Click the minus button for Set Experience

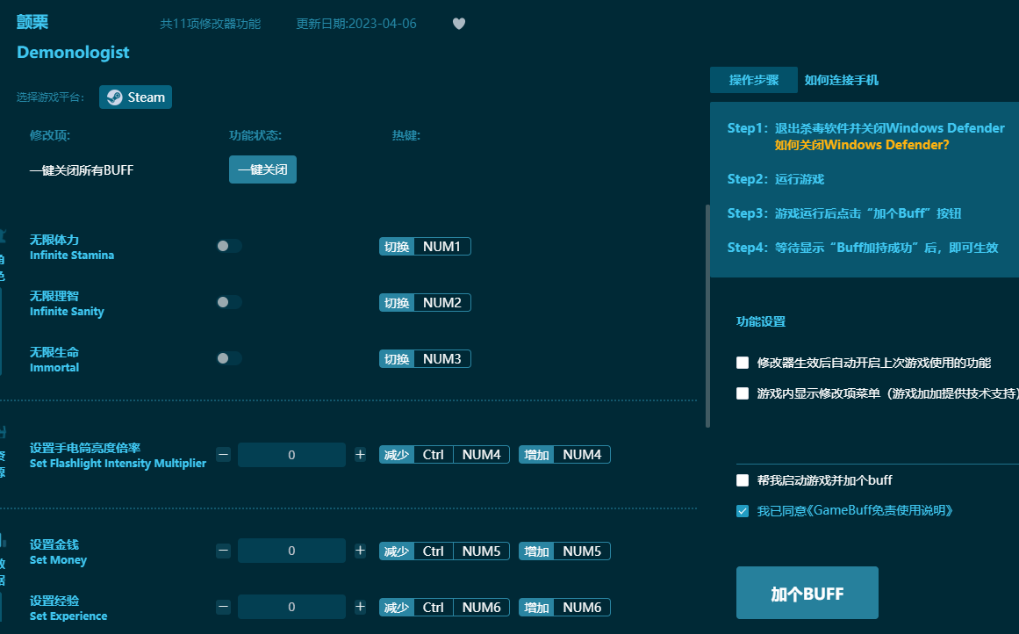223,607
